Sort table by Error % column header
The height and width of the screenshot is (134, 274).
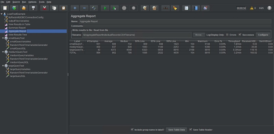click(x=218, y=41)
